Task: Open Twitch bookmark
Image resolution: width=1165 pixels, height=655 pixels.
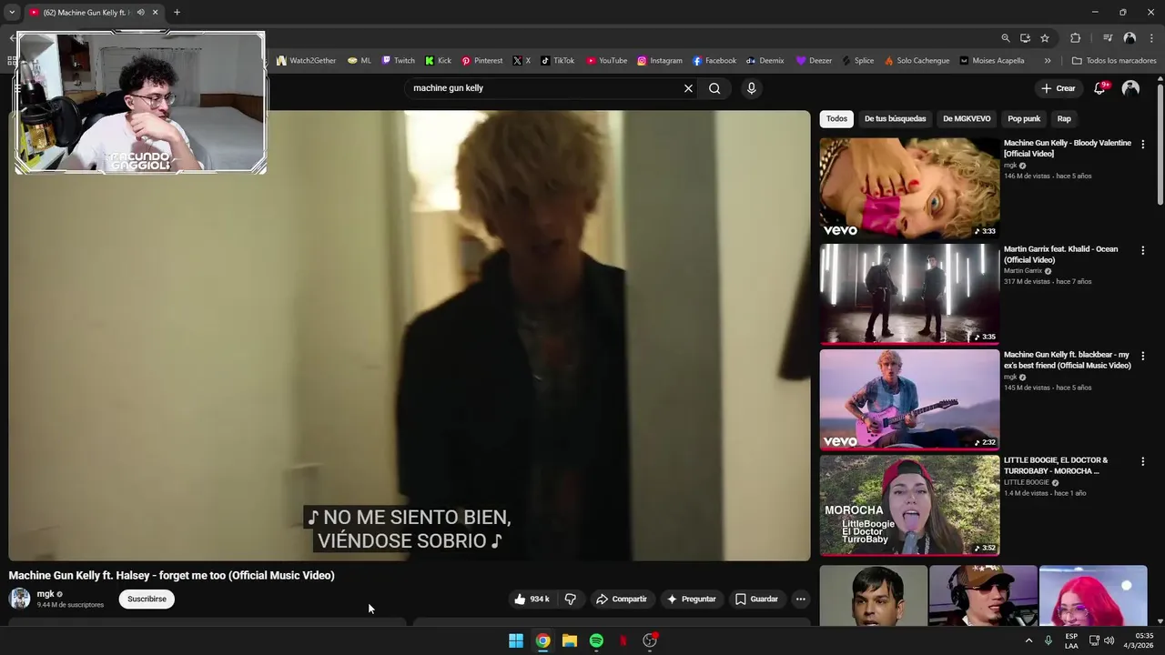Action: [398, 61]
